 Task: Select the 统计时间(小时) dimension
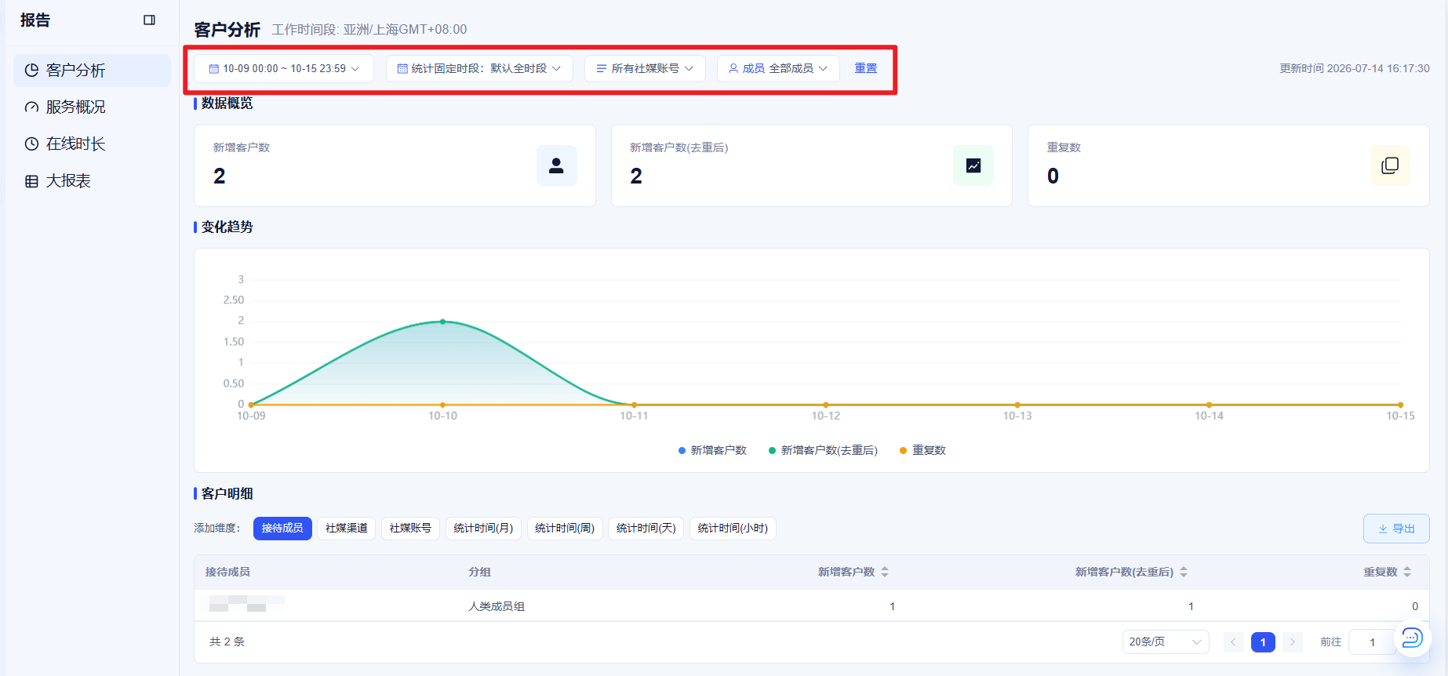click(x=733, y=529)
